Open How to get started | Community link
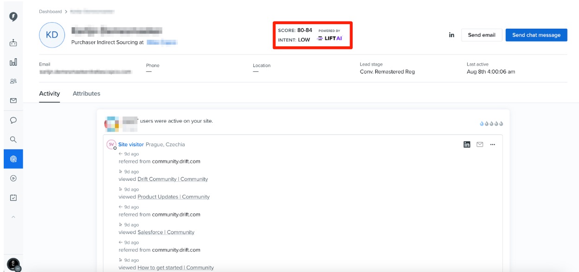The height and width of the screenshot is (272, 579). click(x=176, y=267)
